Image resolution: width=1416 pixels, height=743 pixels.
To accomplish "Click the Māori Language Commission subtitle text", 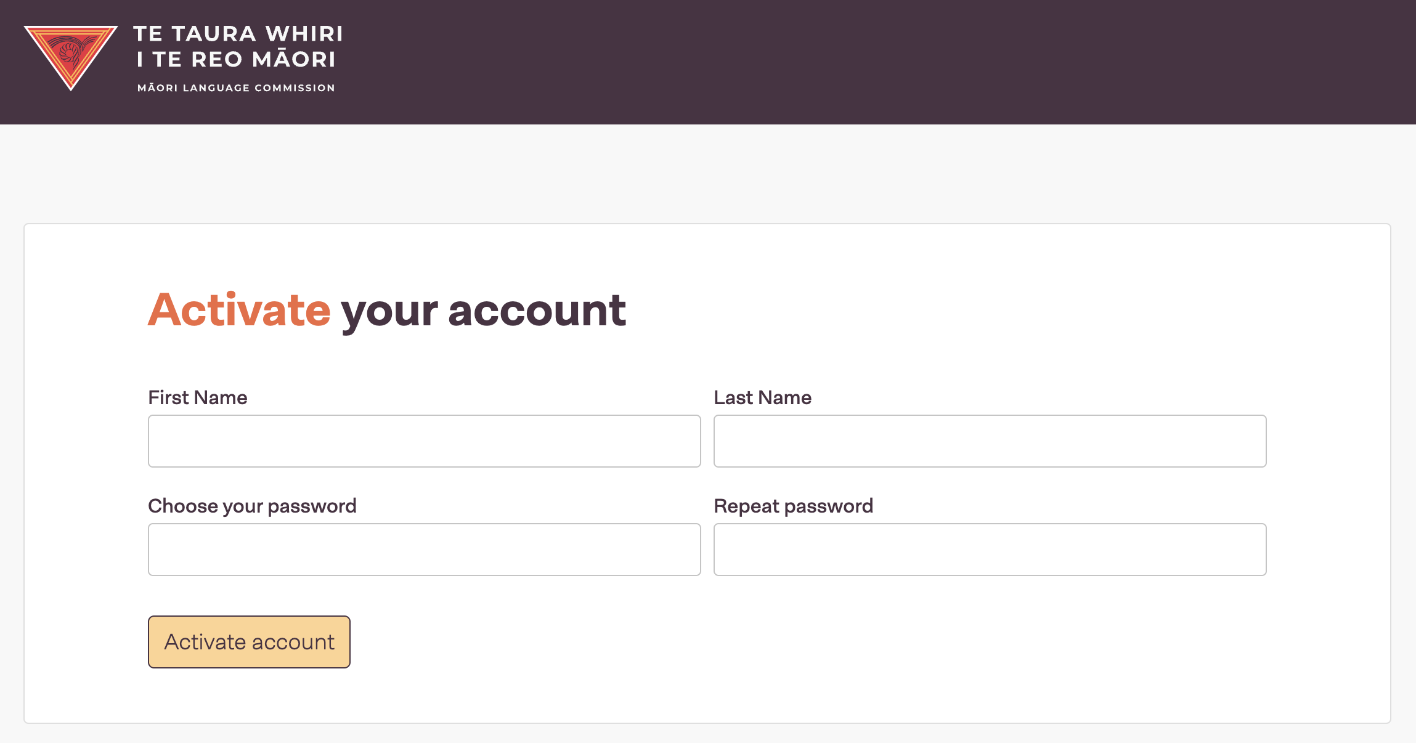I will pyautogui.click(x=236, y=88).
